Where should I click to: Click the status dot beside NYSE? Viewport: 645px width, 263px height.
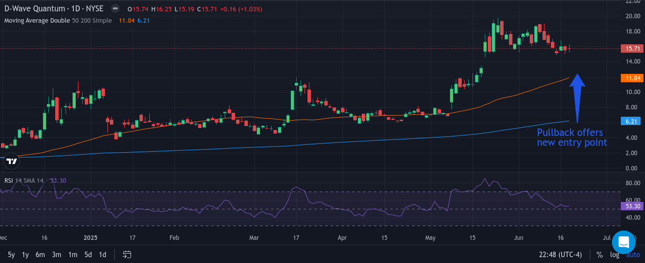tap(115, 9)
